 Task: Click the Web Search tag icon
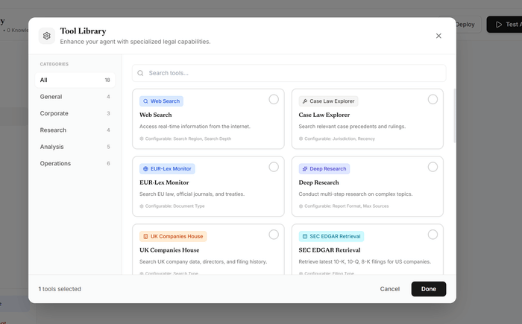click(x=146, y=101)
